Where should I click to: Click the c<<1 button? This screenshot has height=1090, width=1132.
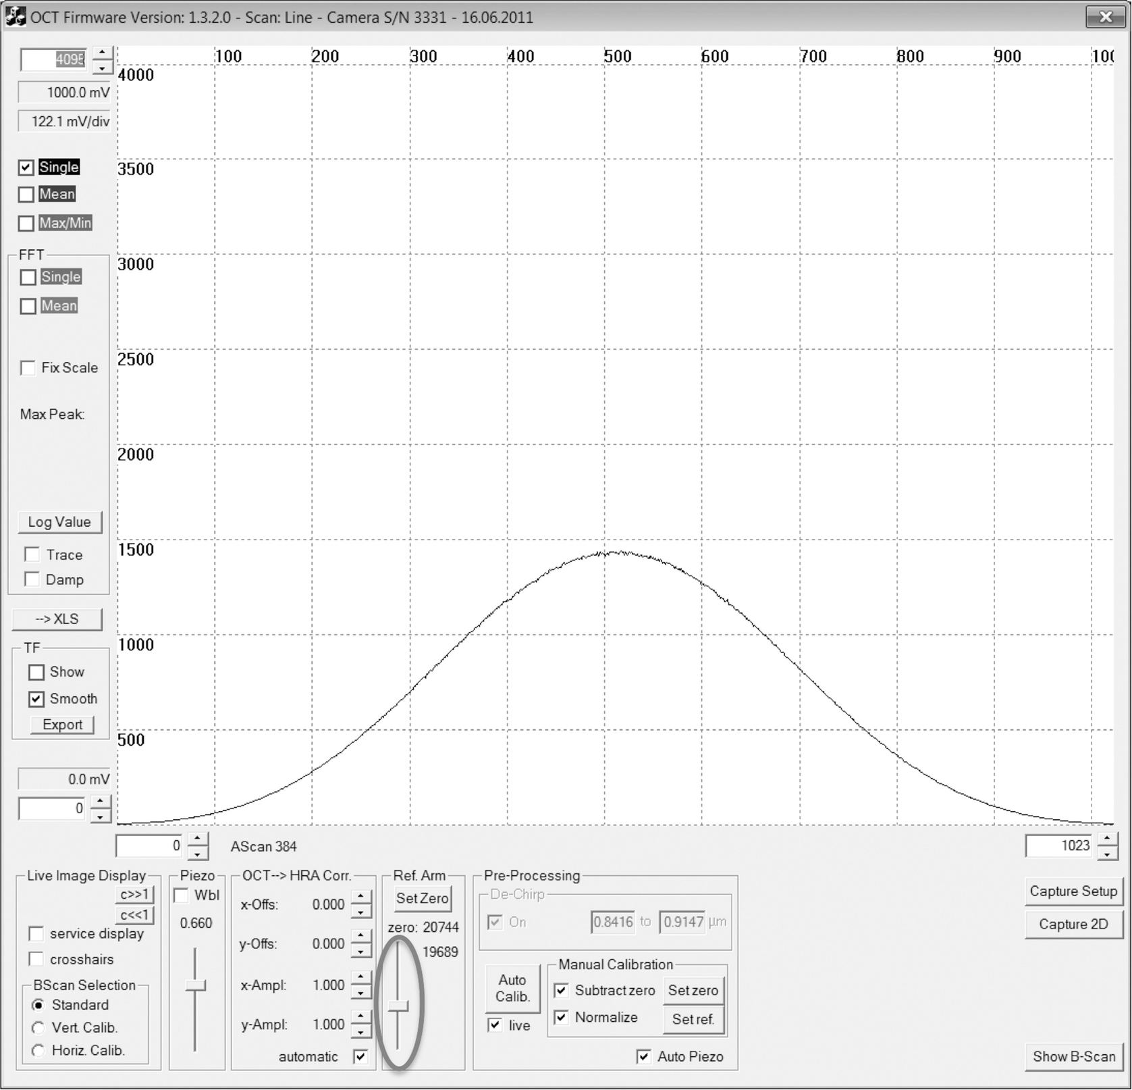(x=135, y=916)
